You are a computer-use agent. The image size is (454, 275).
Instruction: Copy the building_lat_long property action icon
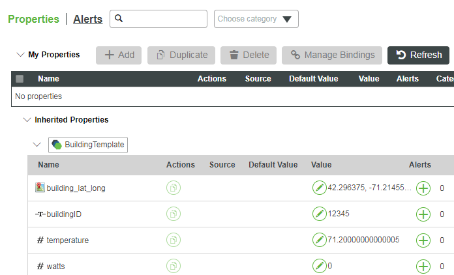coord(174,188)
